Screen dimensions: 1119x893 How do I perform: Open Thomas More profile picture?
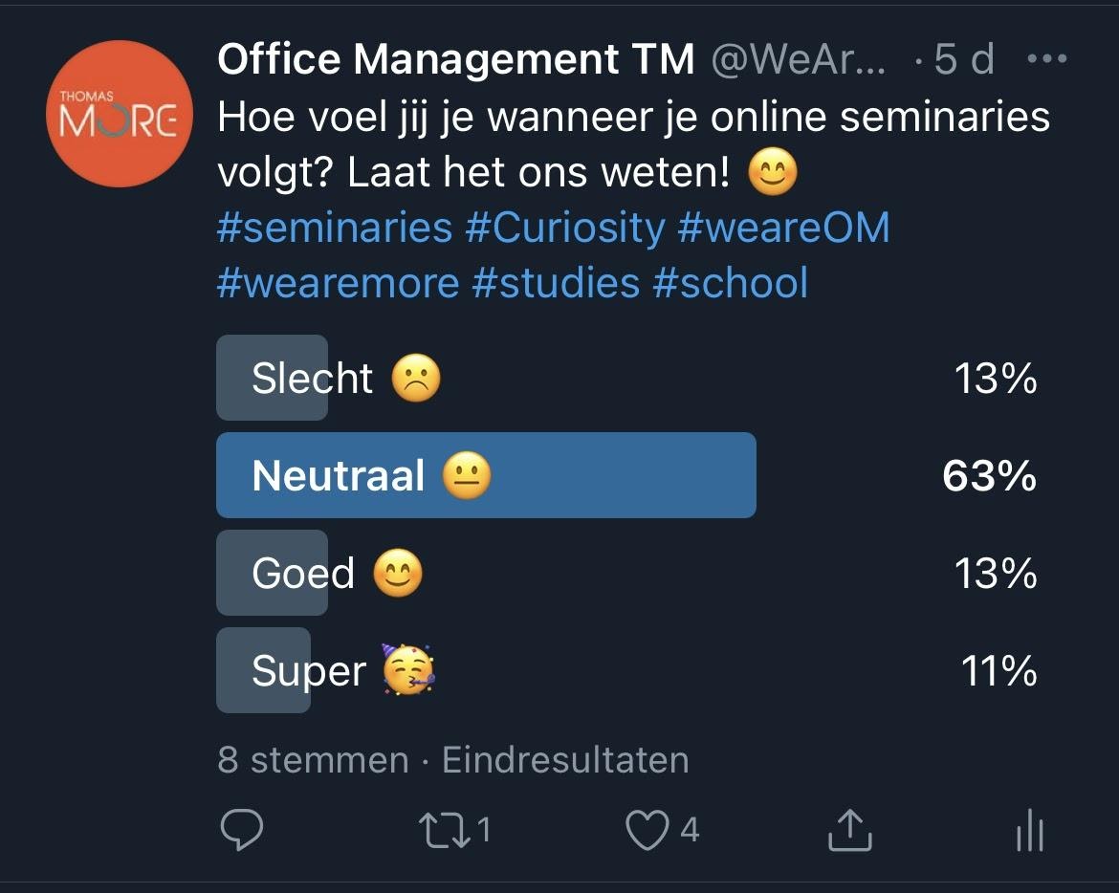(119, 114)
